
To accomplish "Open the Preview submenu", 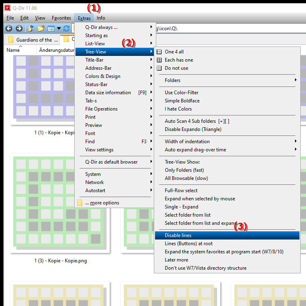I will [x=114, y=125].
